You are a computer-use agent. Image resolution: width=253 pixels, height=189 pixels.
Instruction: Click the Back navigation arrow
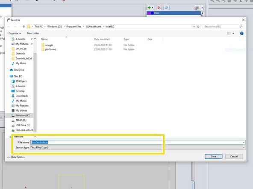pos(9,27)
